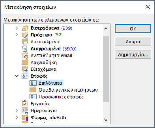Select the Εργασίες folder label
155x128 pixels.
tap(40, 104)
